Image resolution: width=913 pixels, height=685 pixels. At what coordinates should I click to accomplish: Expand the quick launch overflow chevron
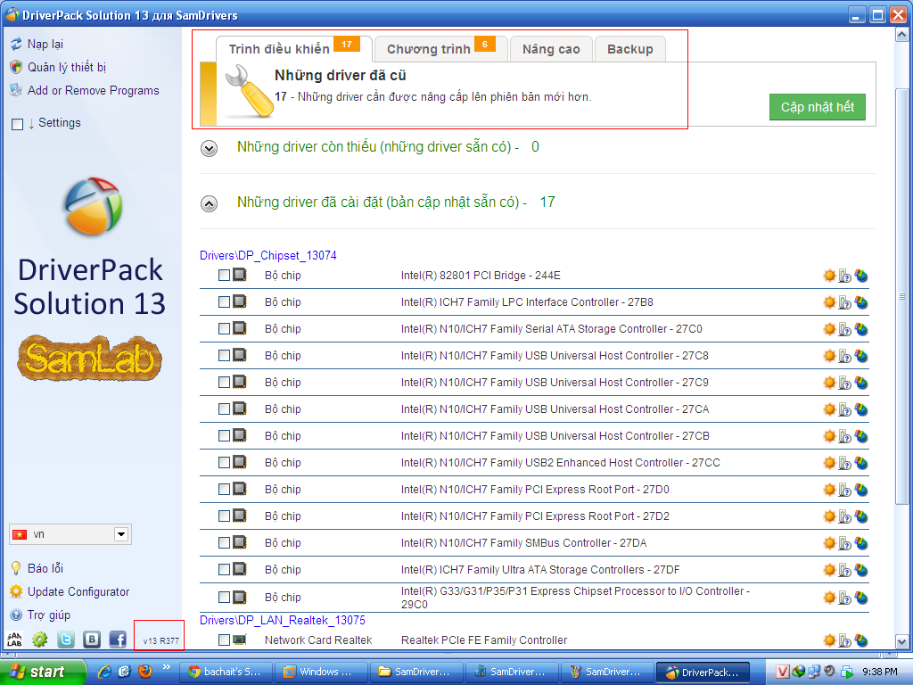tap(167, 667)
